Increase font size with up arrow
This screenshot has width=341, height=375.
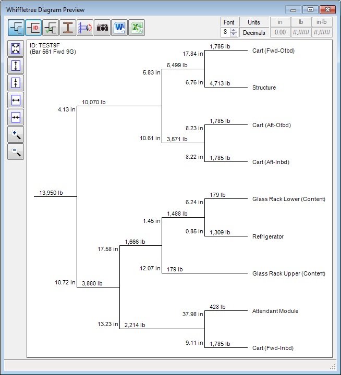click(234, 30)
